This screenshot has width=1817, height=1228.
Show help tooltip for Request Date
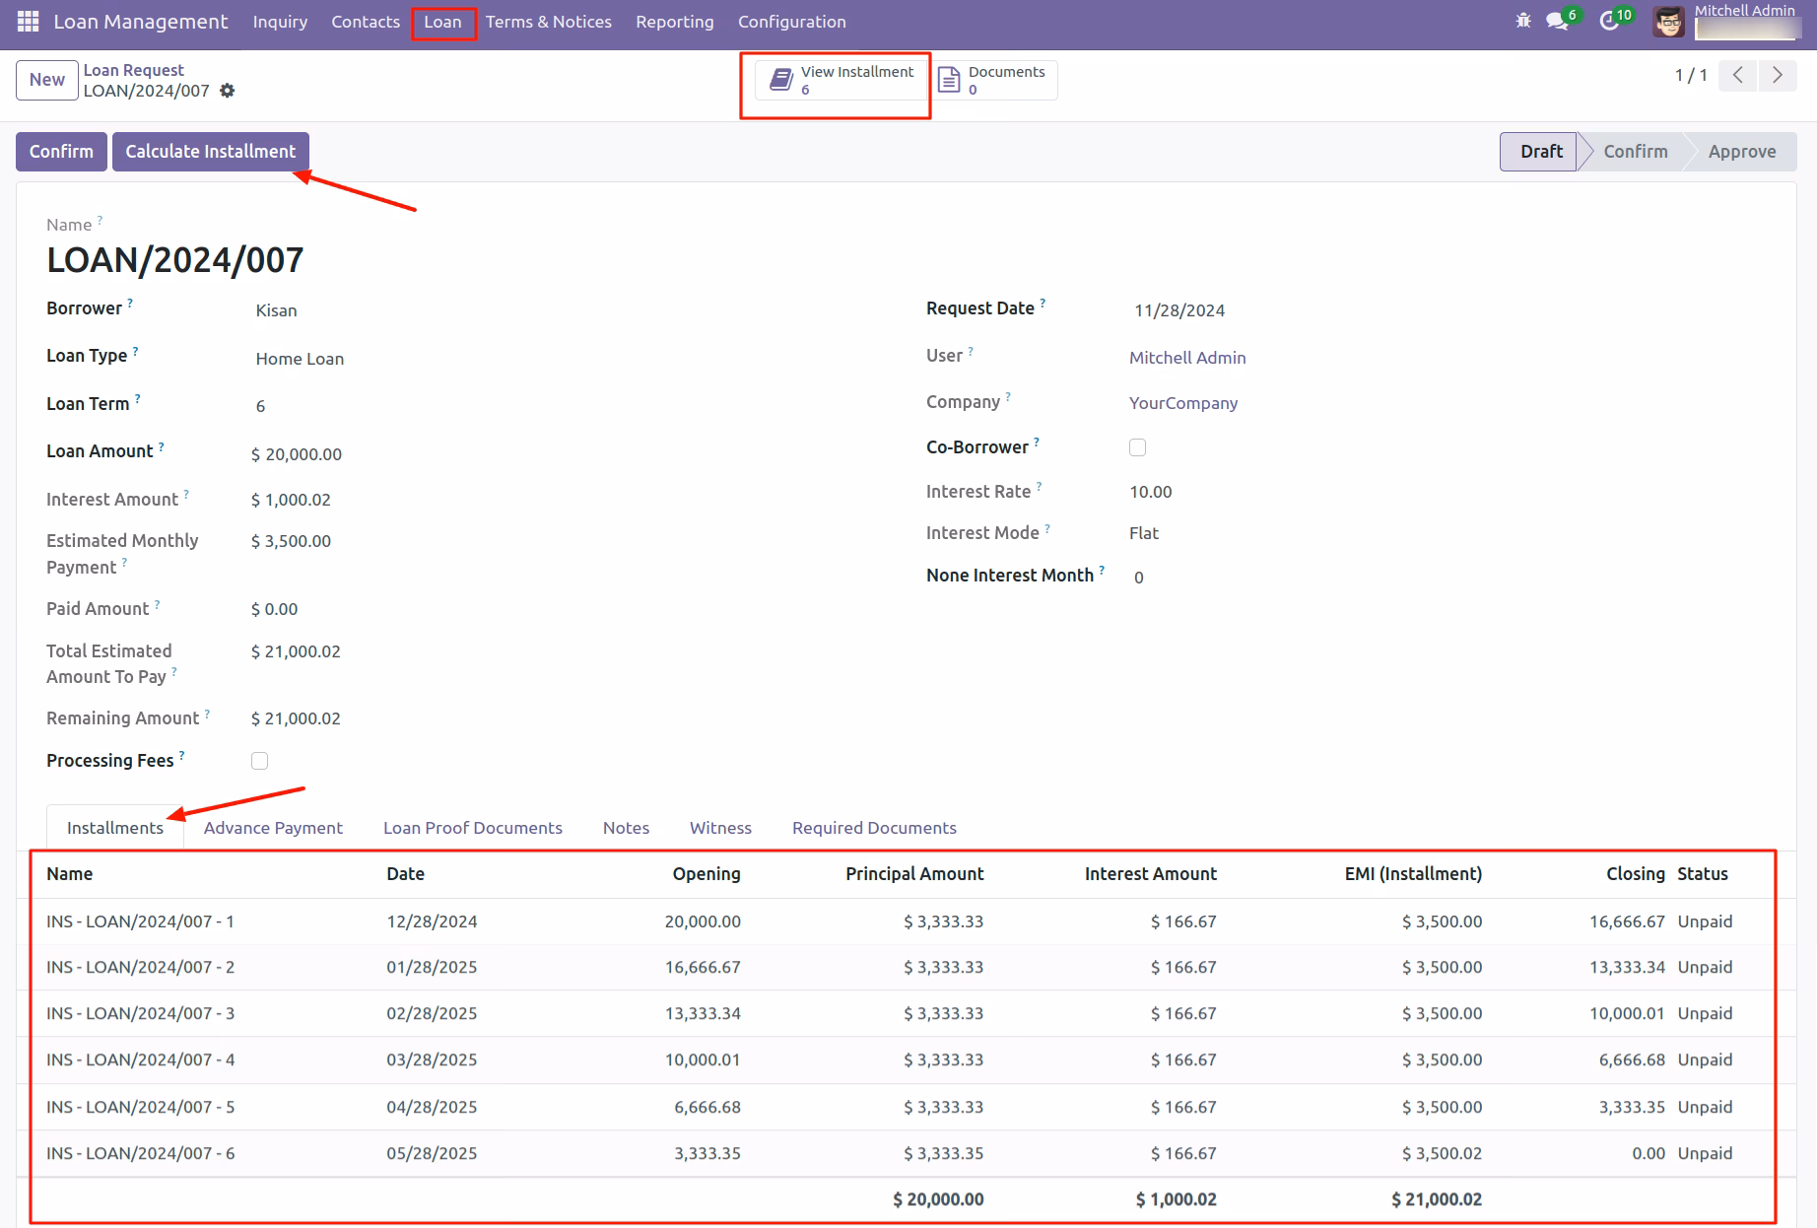pyautogui.click(x=1043, y=304)
